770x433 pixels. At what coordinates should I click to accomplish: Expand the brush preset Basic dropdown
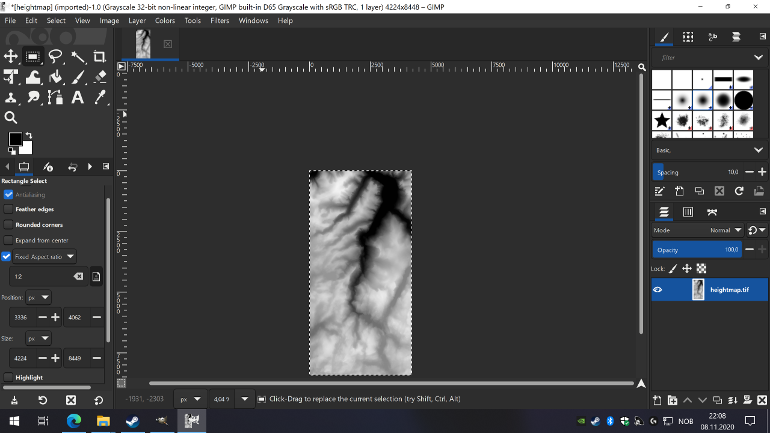point(758,150)
